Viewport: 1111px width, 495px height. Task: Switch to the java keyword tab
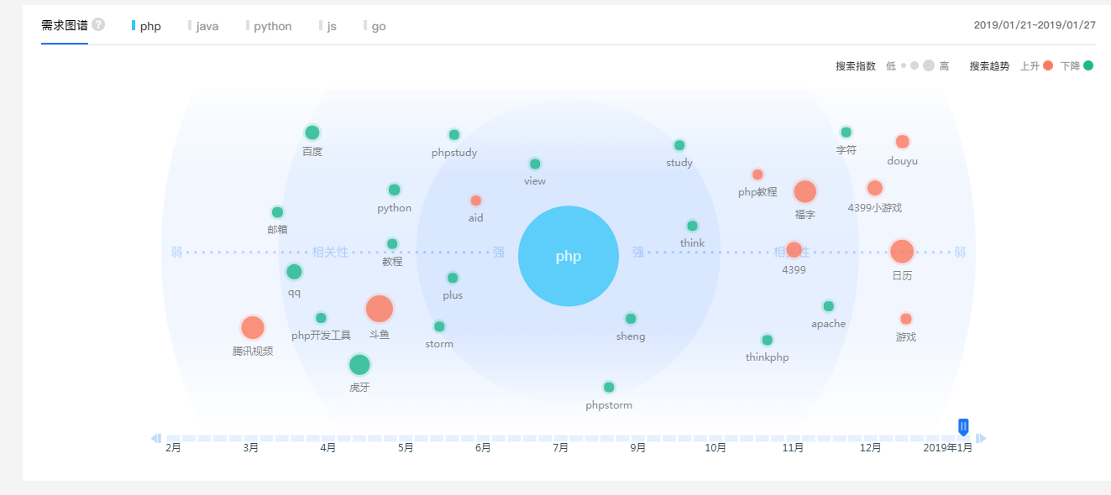tap(207, 26)
